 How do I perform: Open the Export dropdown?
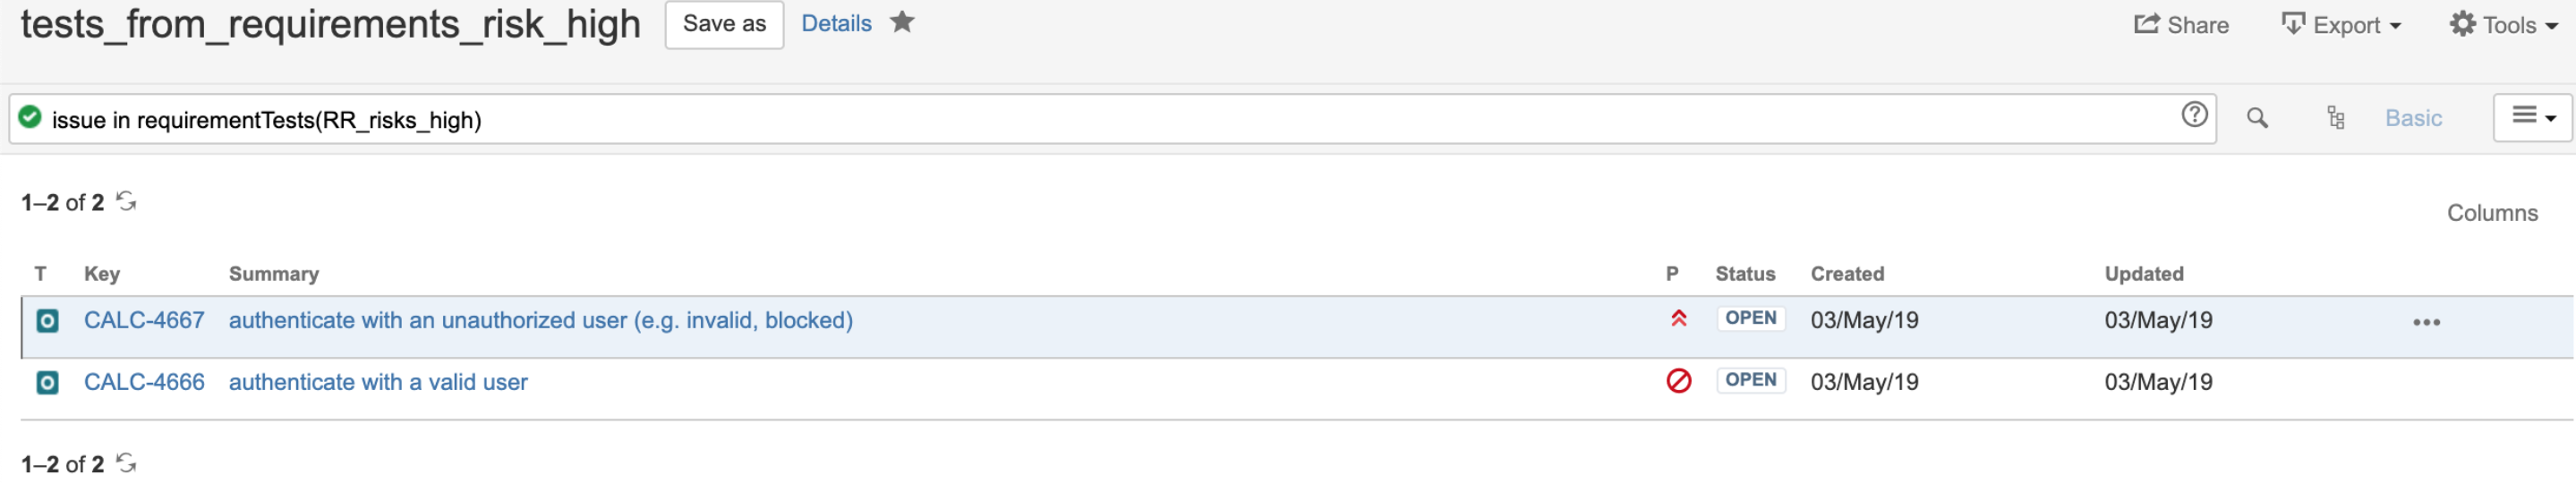click(x=2340, y=25)
